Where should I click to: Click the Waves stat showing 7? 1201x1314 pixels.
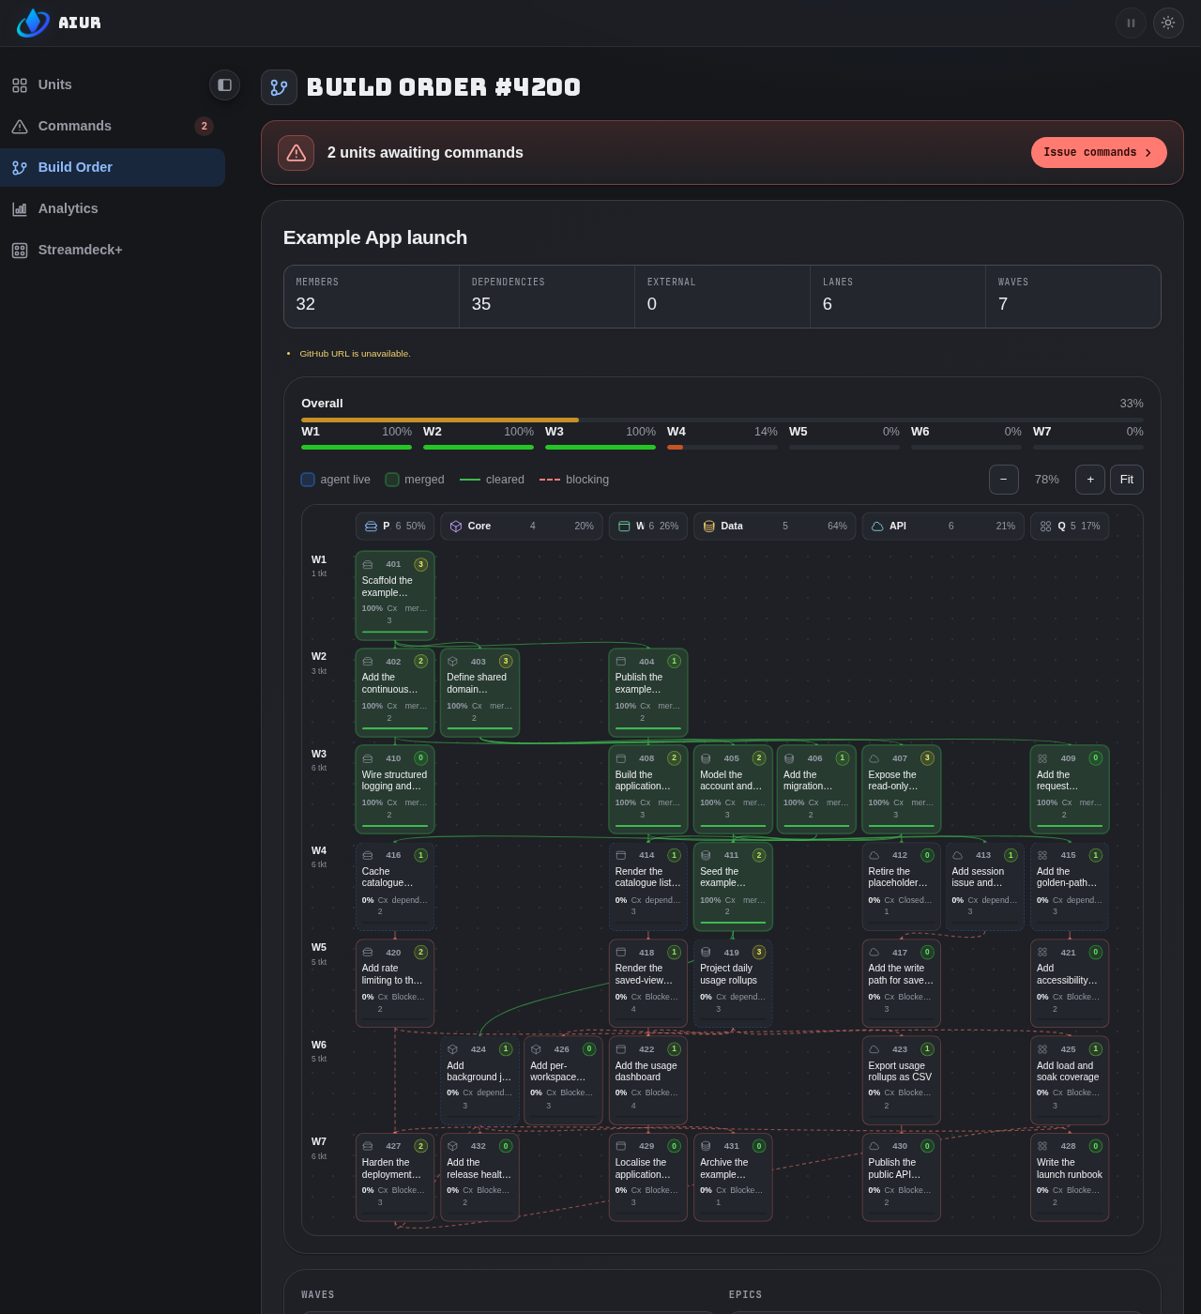point(1073,297)
